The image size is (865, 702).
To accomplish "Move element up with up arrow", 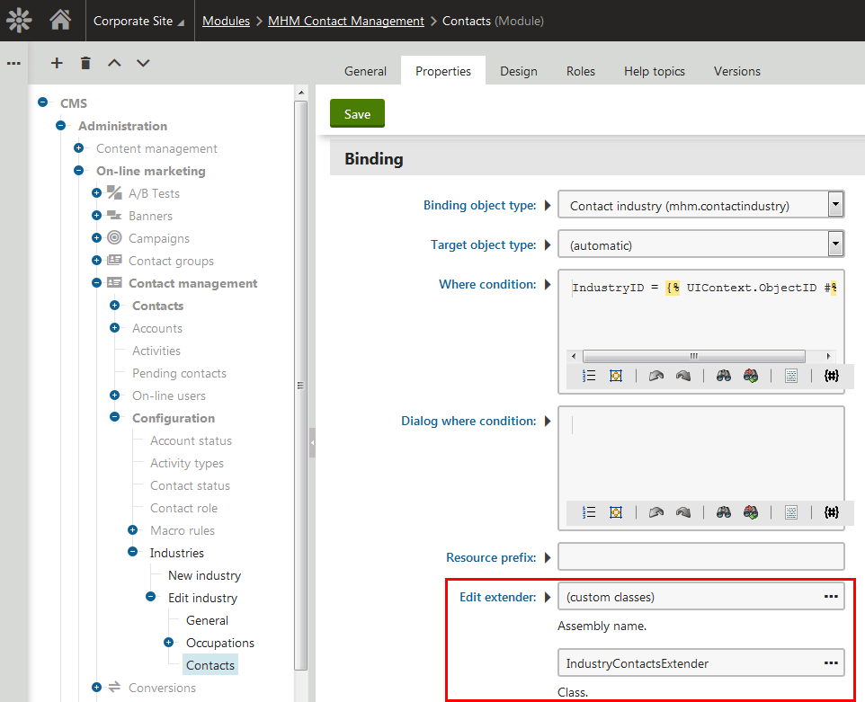I will [x=114, y=63].
